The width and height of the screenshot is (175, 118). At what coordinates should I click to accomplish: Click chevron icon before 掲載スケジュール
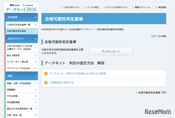click(x=133, y=7)
